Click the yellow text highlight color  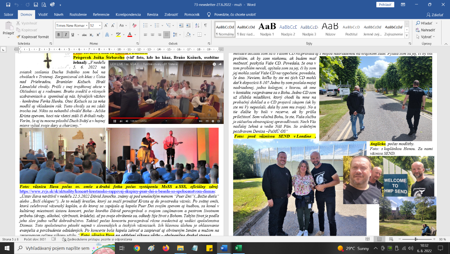tap(118, 35)
